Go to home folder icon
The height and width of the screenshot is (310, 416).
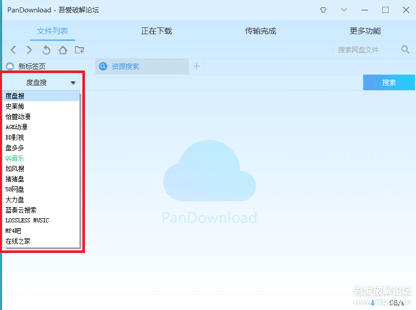click(63, 50)
